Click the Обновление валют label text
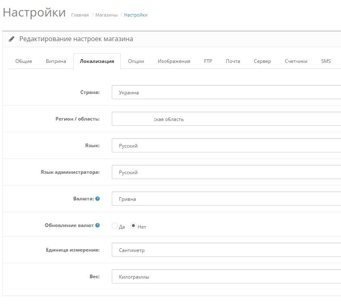The width and height of the screenshot is (341, 306). 69,225
